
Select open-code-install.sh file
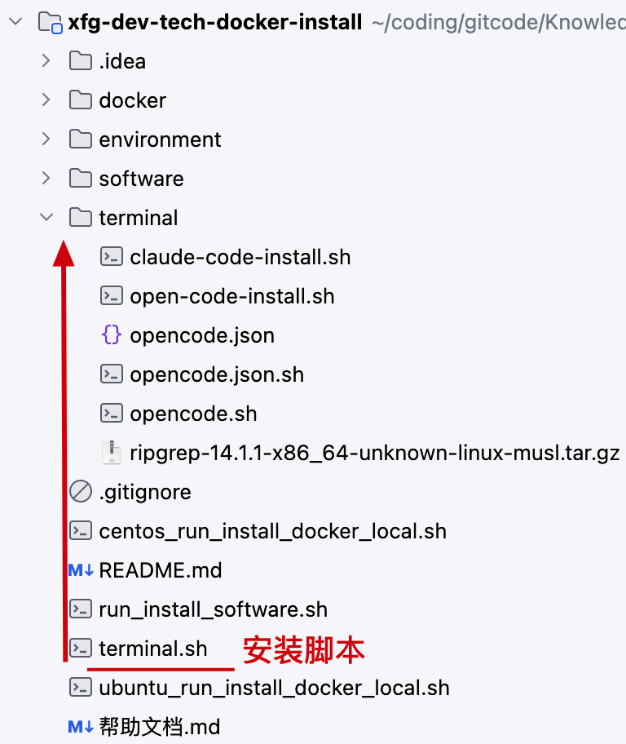[231, 296]
